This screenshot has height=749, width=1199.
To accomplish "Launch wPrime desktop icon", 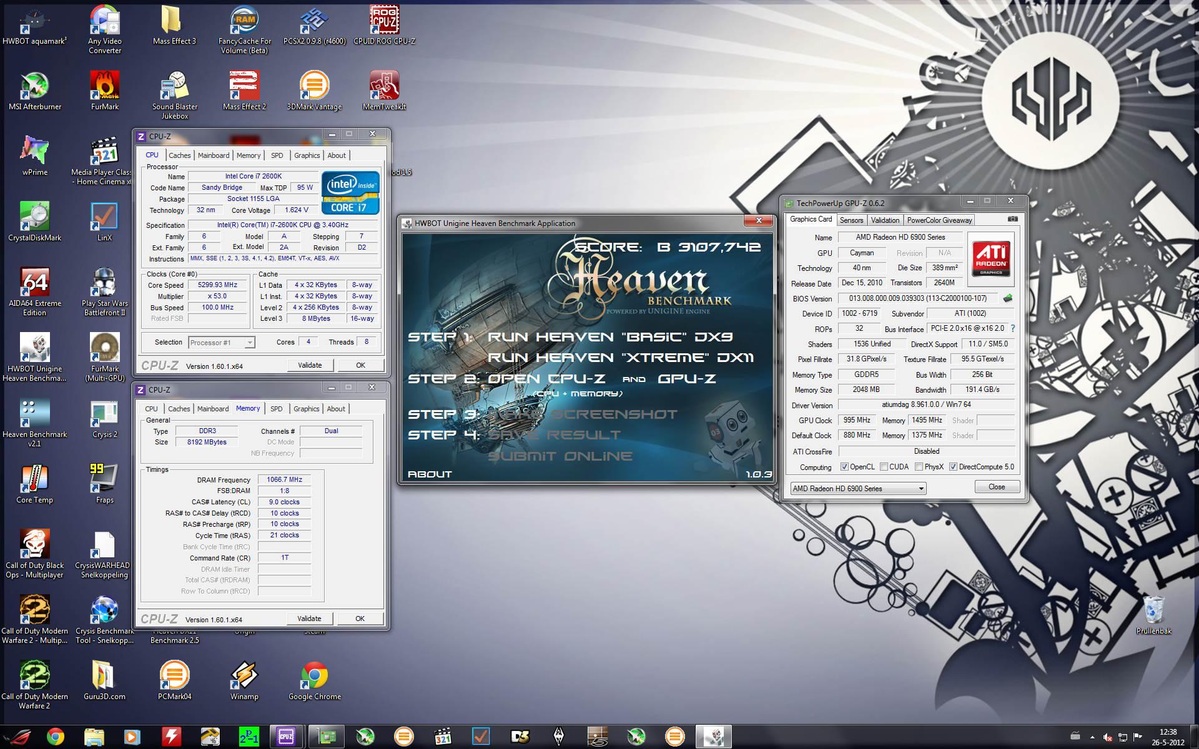I will pos(35,156).
